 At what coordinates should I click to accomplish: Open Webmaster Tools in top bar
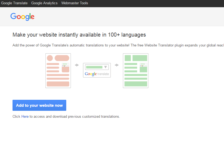click(74, 3)
